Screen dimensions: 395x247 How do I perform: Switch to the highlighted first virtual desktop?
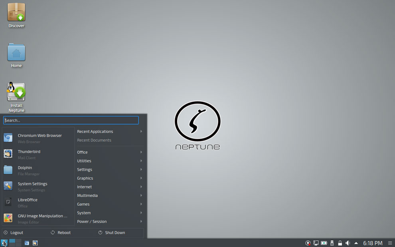[x=12, y=241]
